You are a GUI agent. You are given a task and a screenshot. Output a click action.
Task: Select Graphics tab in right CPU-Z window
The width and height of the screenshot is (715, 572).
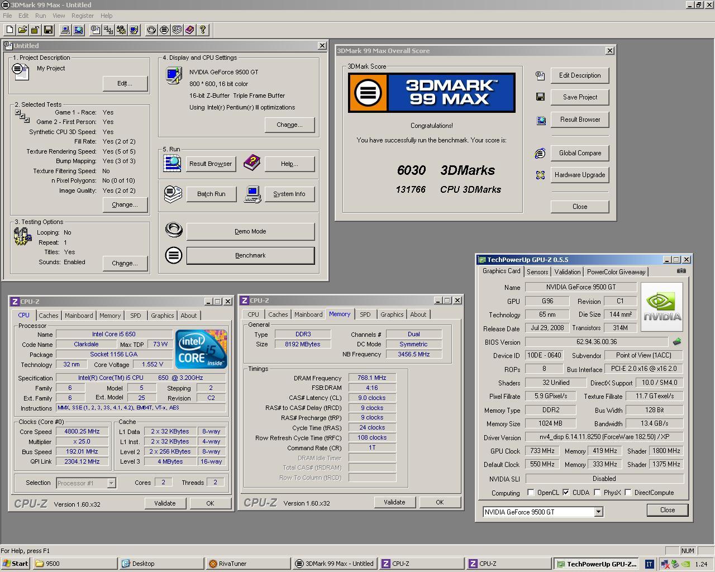pos(392,314)
